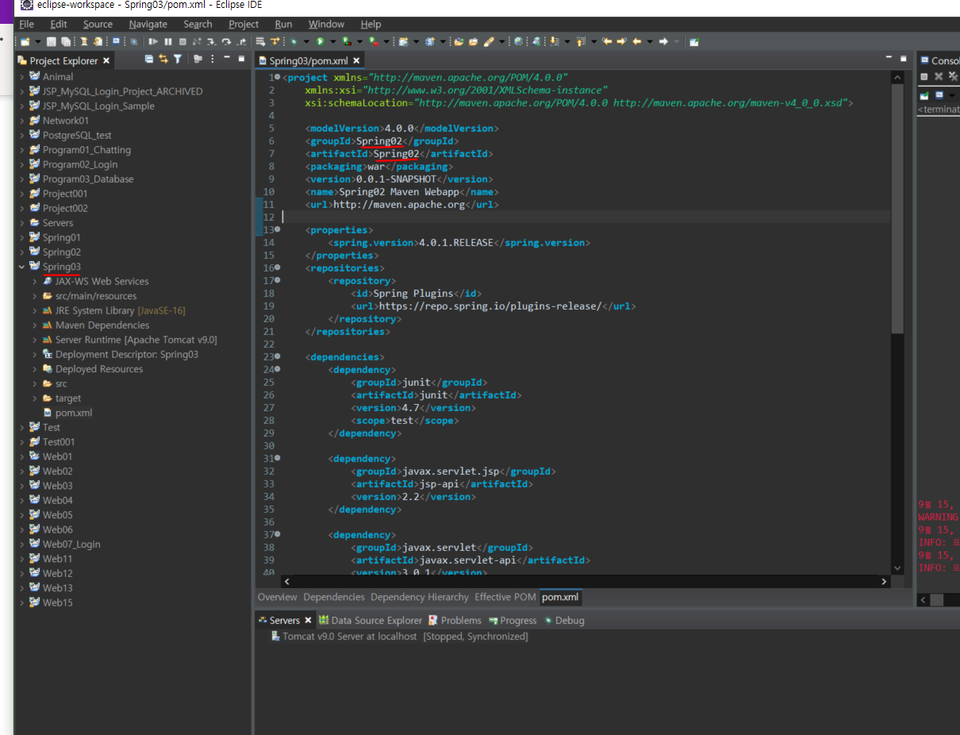The width and height of the screenshot is (960, 735).
Task: Click Filter funnel icon in Project Explorer
Action: [x=178, y=60]
